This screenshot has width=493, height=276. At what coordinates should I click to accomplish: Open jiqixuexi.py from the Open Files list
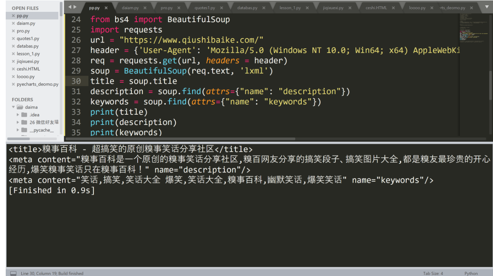28,61
